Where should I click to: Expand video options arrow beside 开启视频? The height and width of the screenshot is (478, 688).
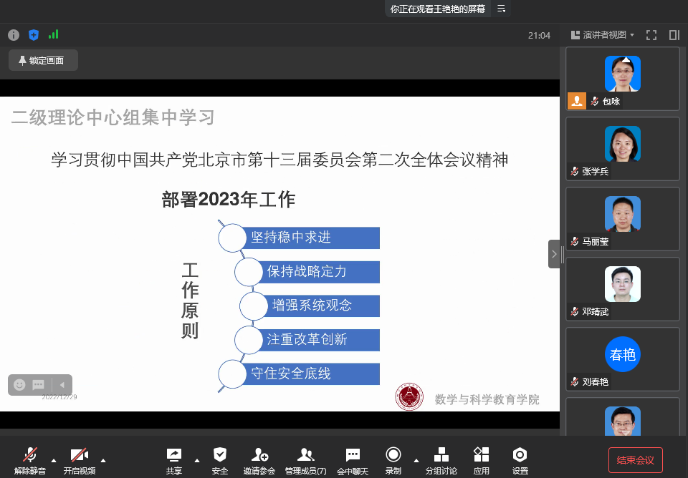tap(103, 461)
